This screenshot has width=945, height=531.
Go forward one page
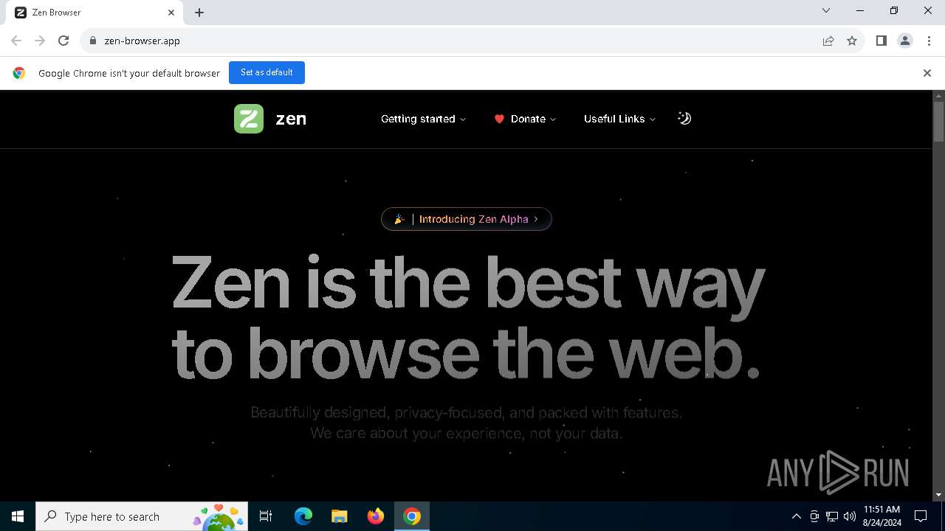click(x=40, y=41)
